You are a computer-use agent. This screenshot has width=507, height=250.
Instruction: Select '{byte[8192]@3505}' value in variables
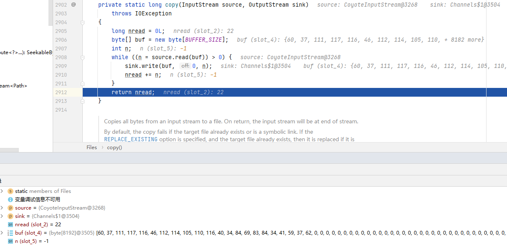click(71, 232)
